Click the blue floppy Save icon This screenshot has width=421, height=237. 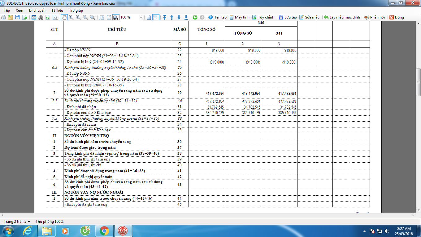coord(17,17)
